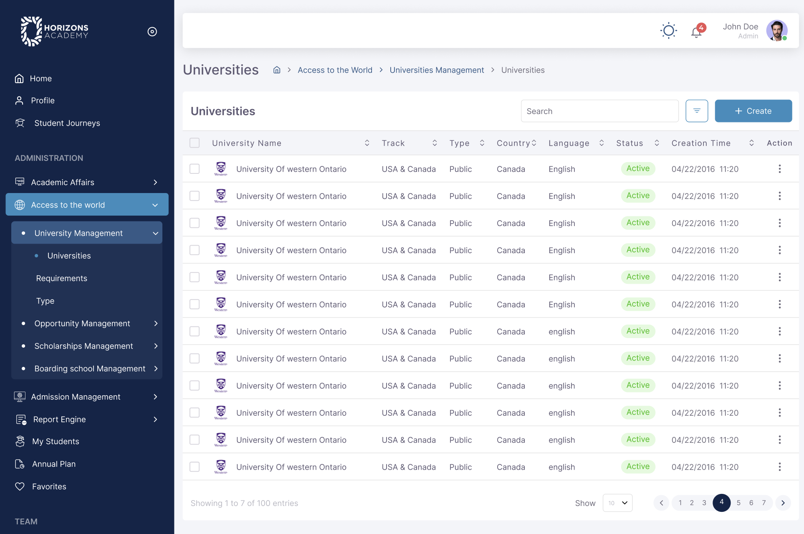
Task: Check the first university row checkbox
Action: [x=195, y=169]
